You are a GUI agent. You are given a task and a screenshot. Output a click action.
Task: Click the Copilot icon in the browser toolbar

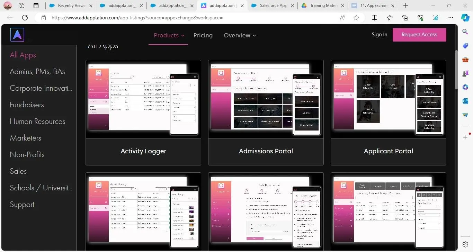tap(465, 18)
